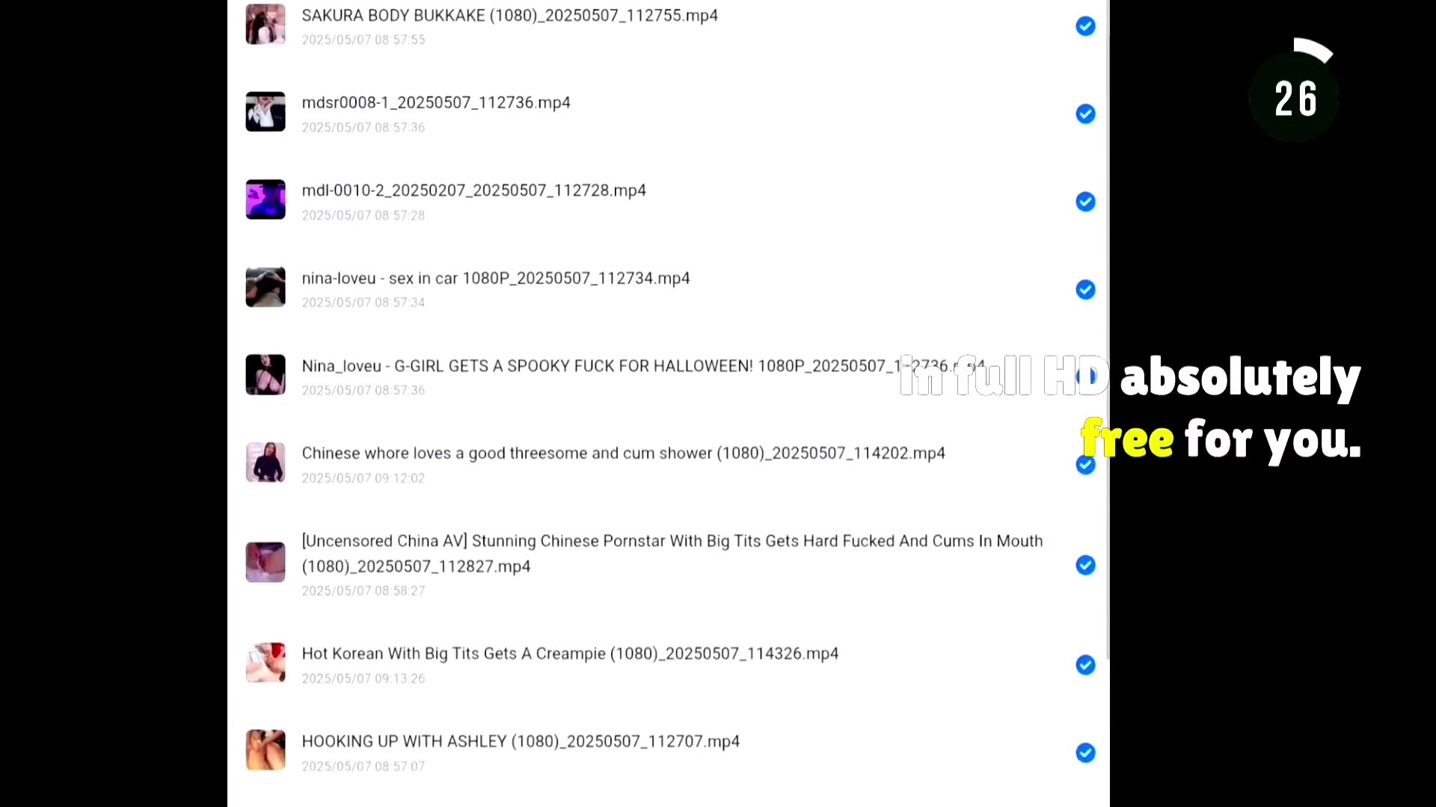Deselect file timestamped 09:13:26
Image resolution: width=1436 pixels, height=807 pixels.
pos(1085,665)
